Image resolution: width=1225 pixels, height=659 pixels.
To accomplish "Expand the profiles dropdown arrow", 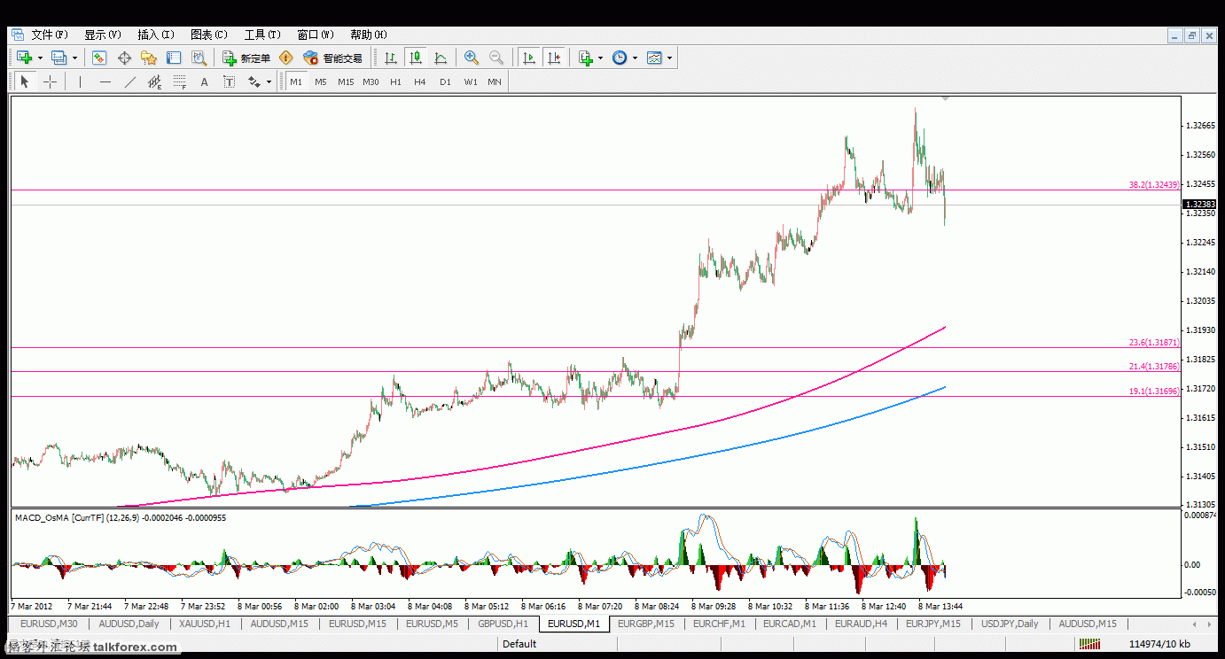I will pos(74,58).
